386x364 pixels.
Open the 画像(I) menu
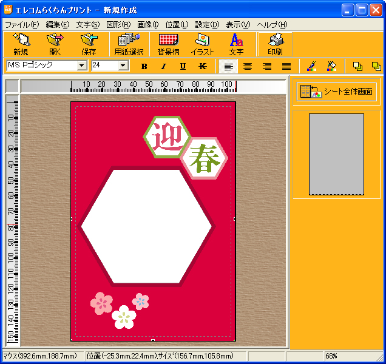pyautogui.click(x=148, y=25)
